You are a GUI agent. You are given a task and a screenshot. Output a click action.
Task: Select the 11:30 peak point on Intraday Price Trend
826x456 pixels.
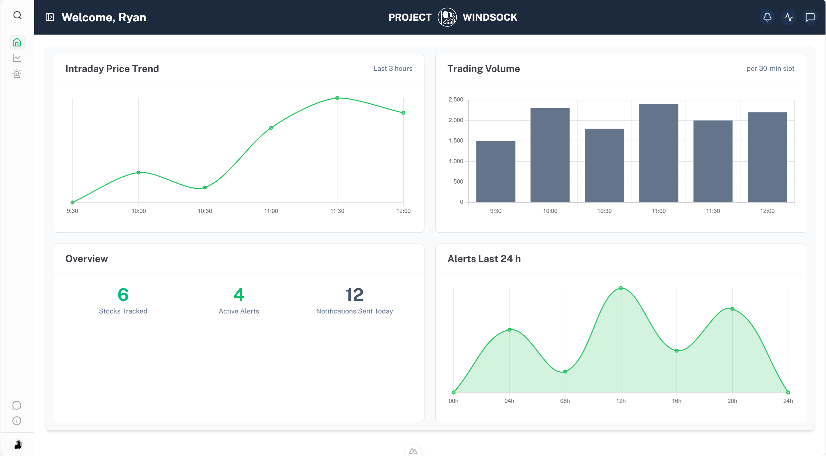click(337, 98)
